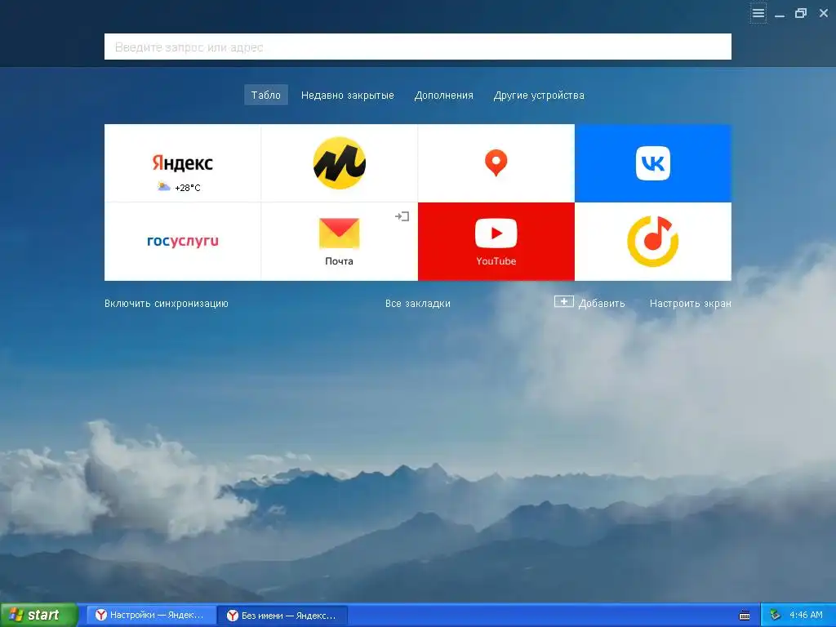Click the weather +28°C indicator
The height and width of the screenshot is (627, 836).
point(179,187)
